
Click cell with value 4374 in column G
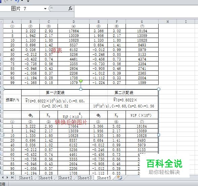pyautogui.click(x=142, y=59)
